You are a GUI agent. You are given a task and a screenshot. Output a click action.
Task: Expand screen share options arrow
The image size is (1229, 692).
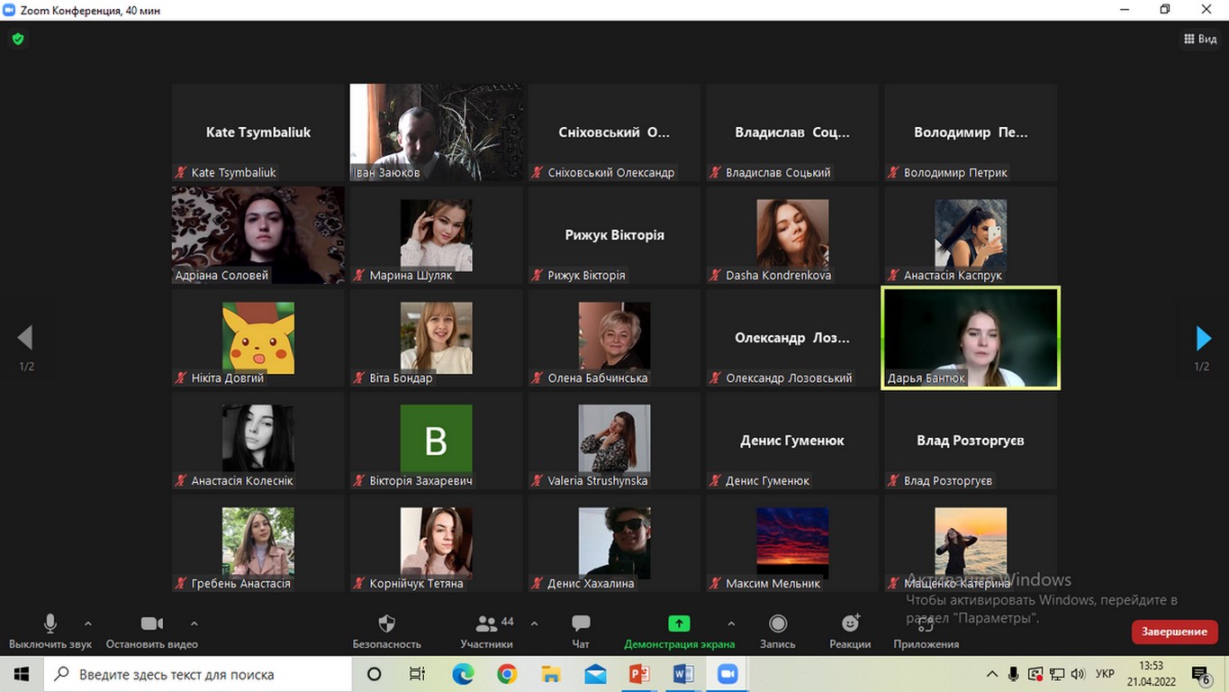(x=731, y=624)
